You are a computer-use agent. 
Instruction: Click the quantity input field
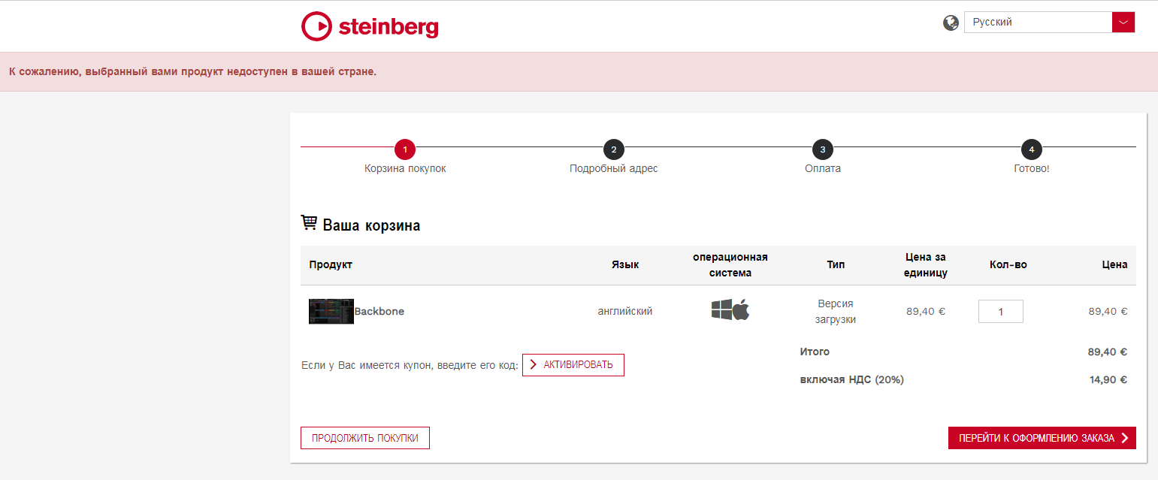(x=1000, y=311)
